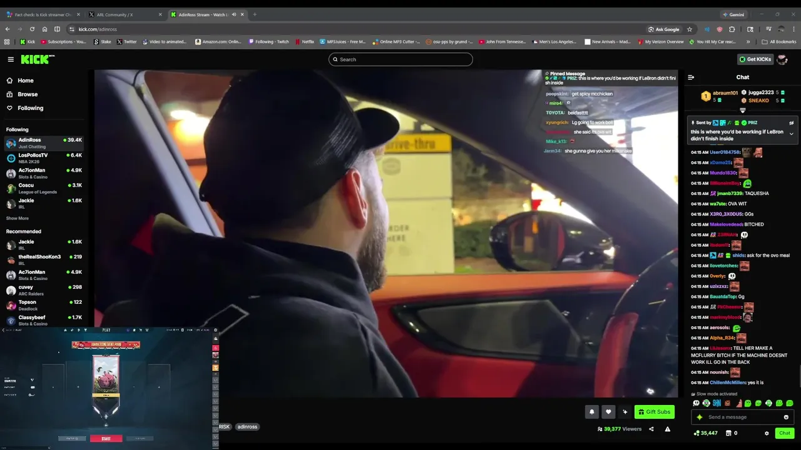The height and width of the screenshot is (450, 801).
Task: Select Coscu channel in sidebar
Action: click(x=44, y=188)
